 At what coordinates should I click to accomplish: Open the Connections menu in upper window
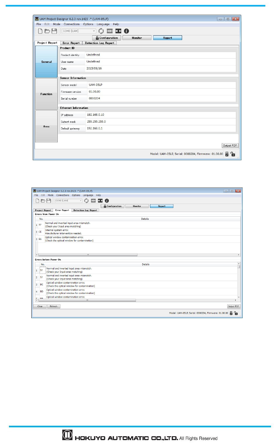point(72,24)
